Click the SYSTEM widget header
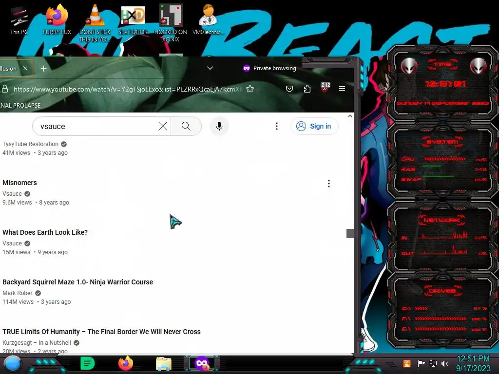This screenshot has width=499, height=374. (x=442, y=142)
